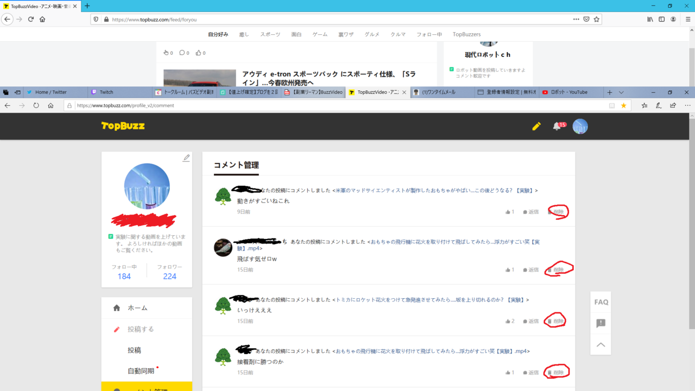695x391 pixels.
Task: Switch to the ロボット - YouTube tab
Action: (x=570, y=92)
